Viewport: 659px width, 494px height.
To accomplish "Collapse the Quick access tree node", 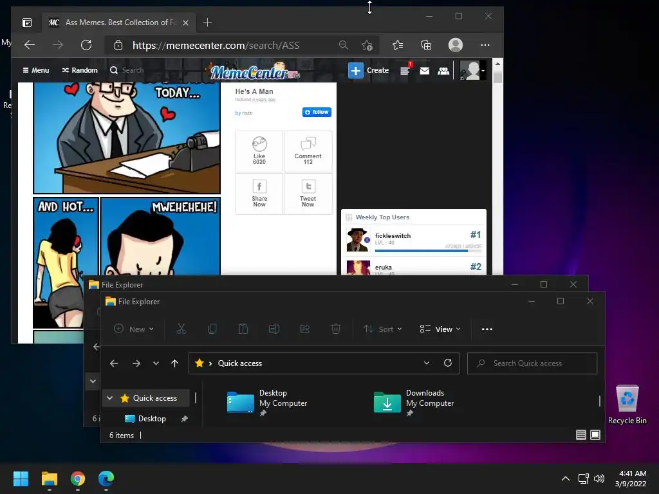I will [109, 398].
